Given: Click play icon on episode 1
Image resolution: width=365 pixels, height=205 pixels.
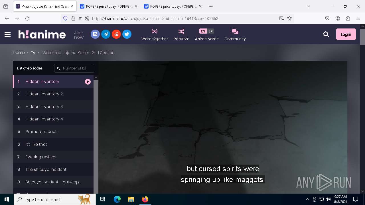Looking at the screenshot, I should coord(88,82).
